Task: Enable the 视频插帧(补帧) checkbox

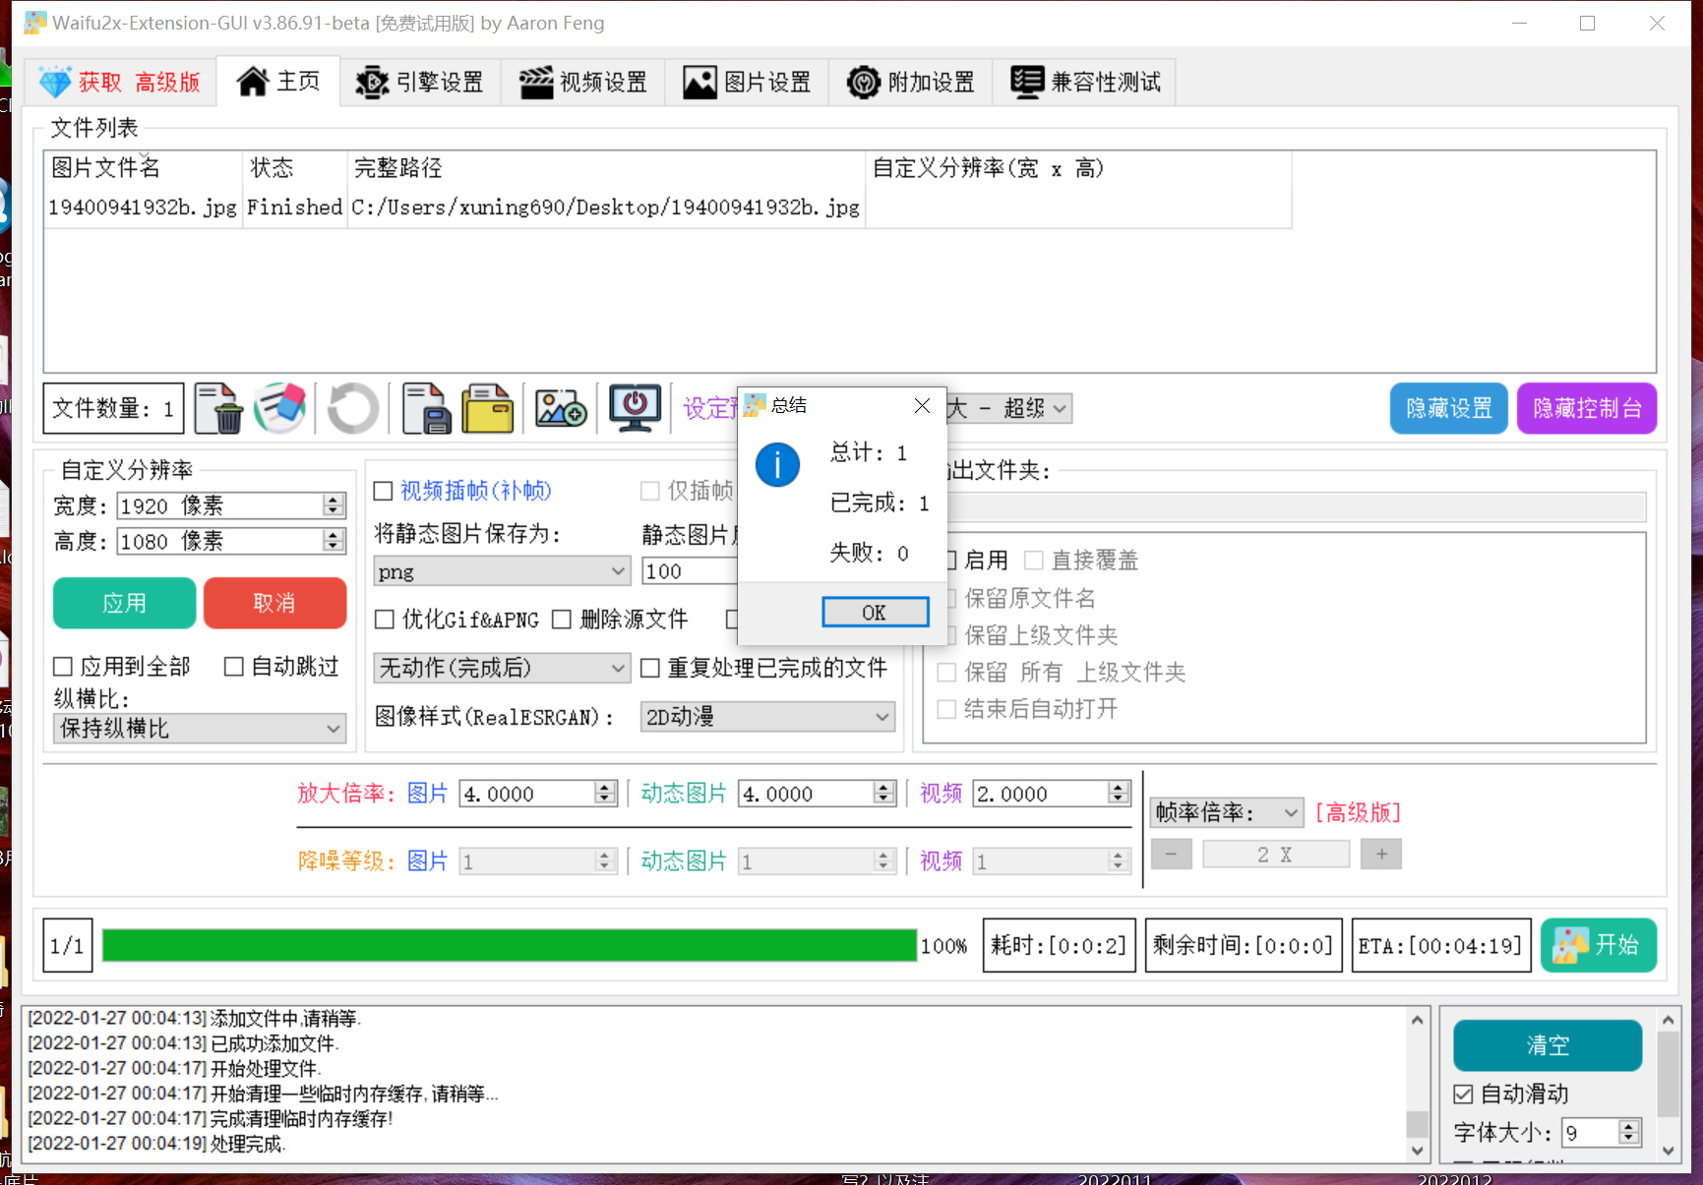Action: click(x=384, y=491)
